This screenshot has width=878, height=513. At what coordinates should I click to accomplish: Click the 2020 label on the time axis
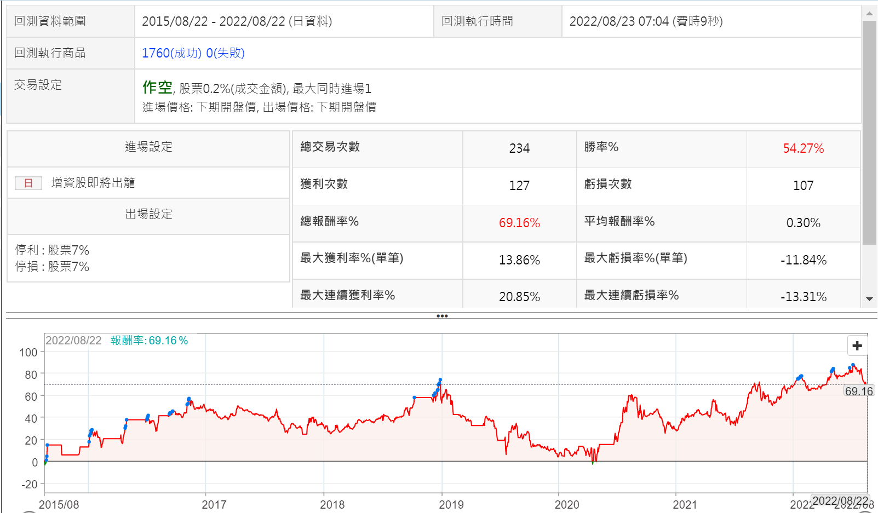point(566,504)
